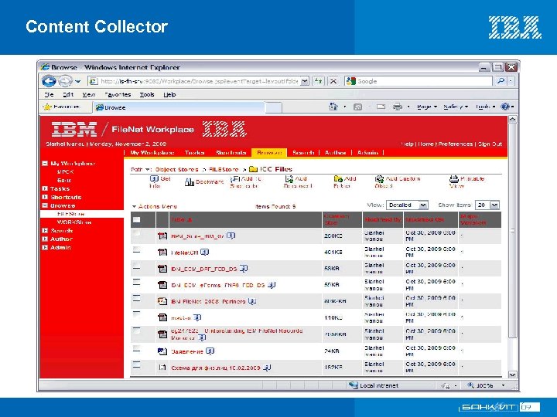
Task: Open the Favorites menu in the menu bar
Action: coord(118,95)
